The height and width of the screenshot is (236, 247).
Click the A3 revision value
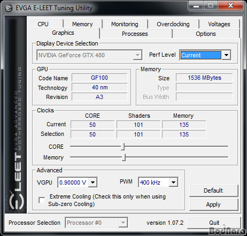[99, 97]
